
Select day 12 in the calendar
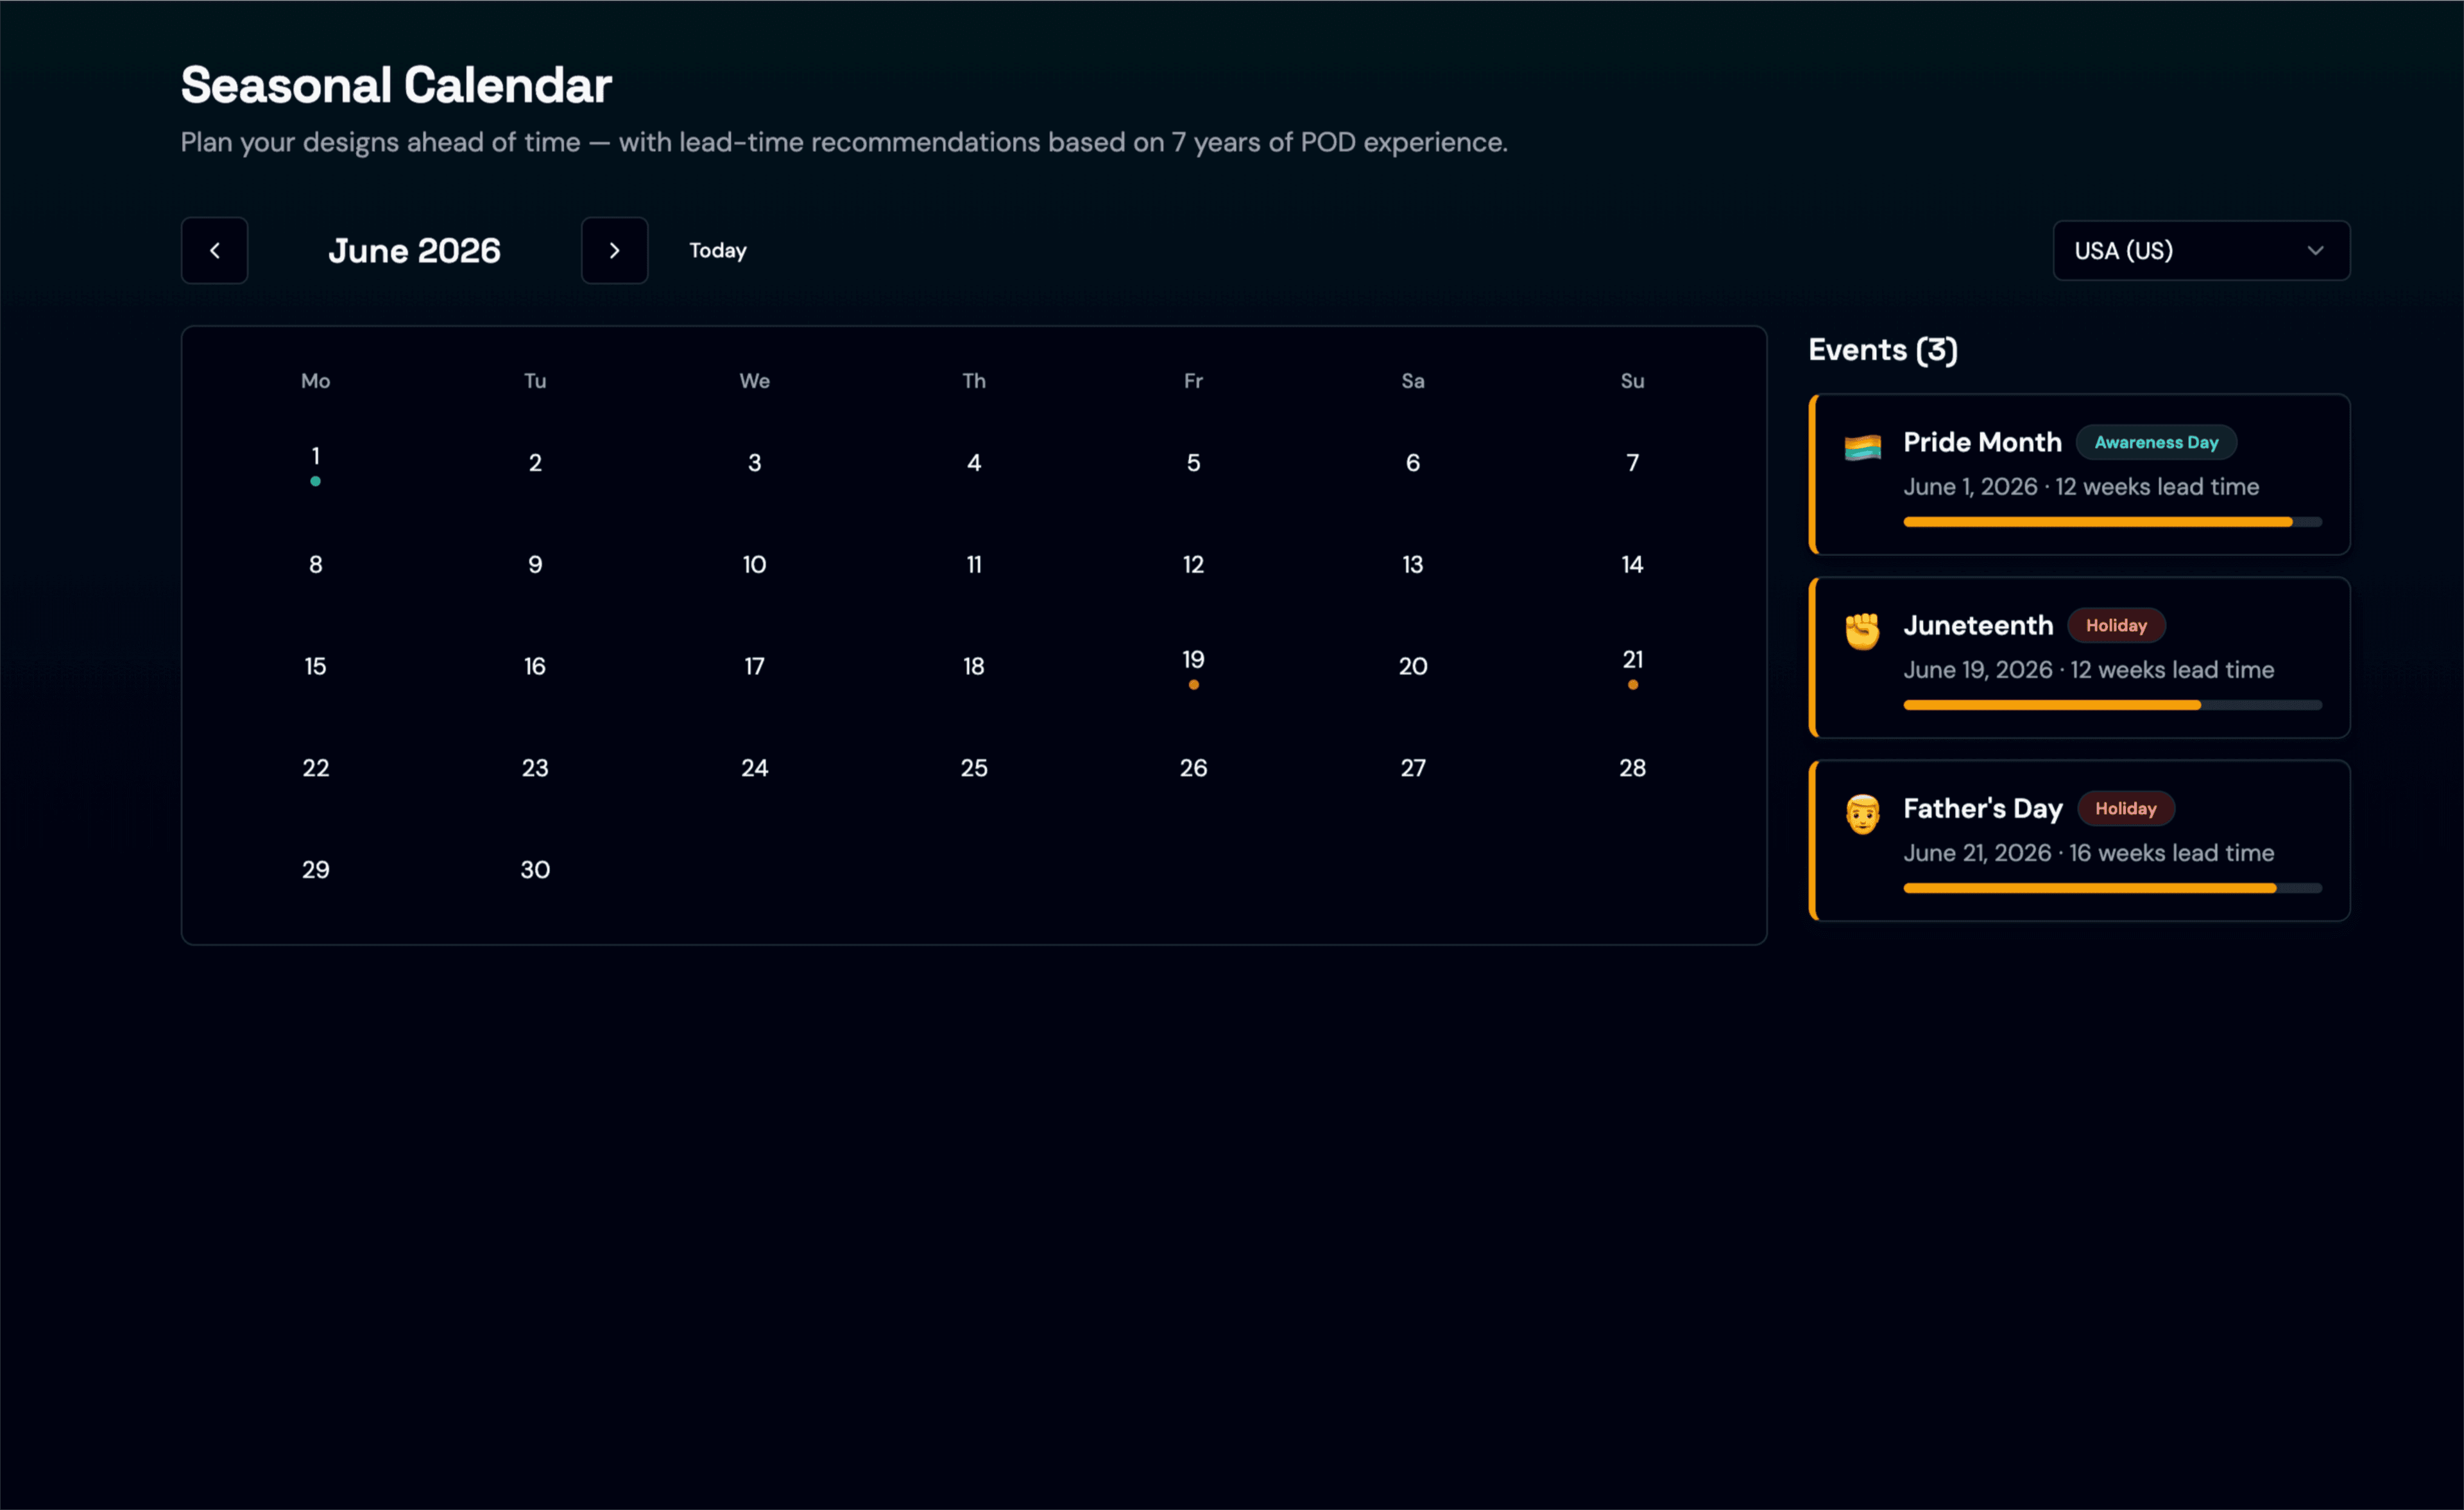click(x=1193, y=564)
